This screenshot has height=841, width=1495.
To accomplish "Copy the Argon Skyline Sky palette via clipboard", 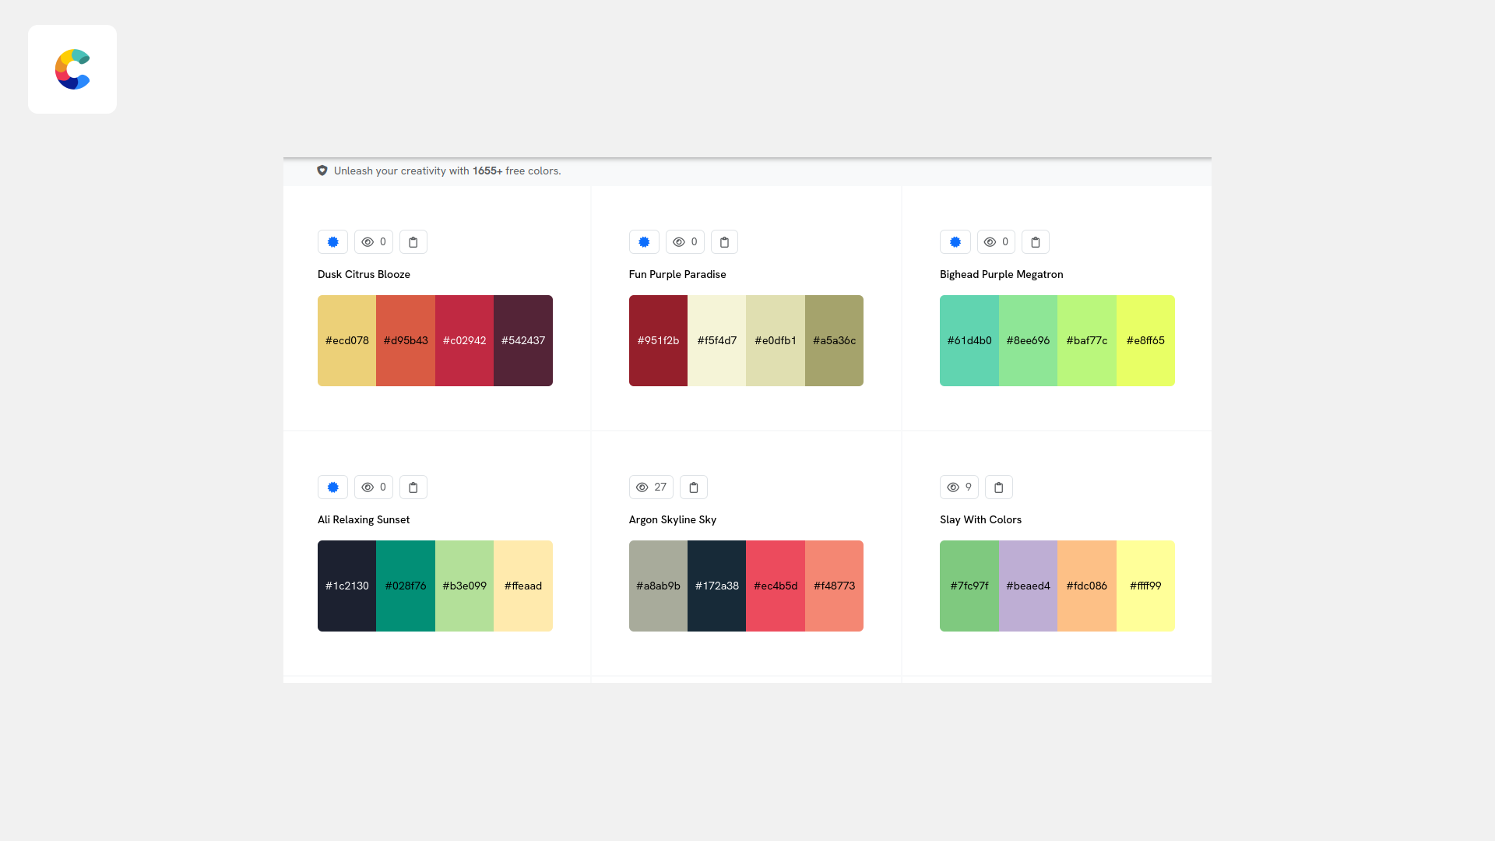I will pyautogui.click(x=694, y=487).
